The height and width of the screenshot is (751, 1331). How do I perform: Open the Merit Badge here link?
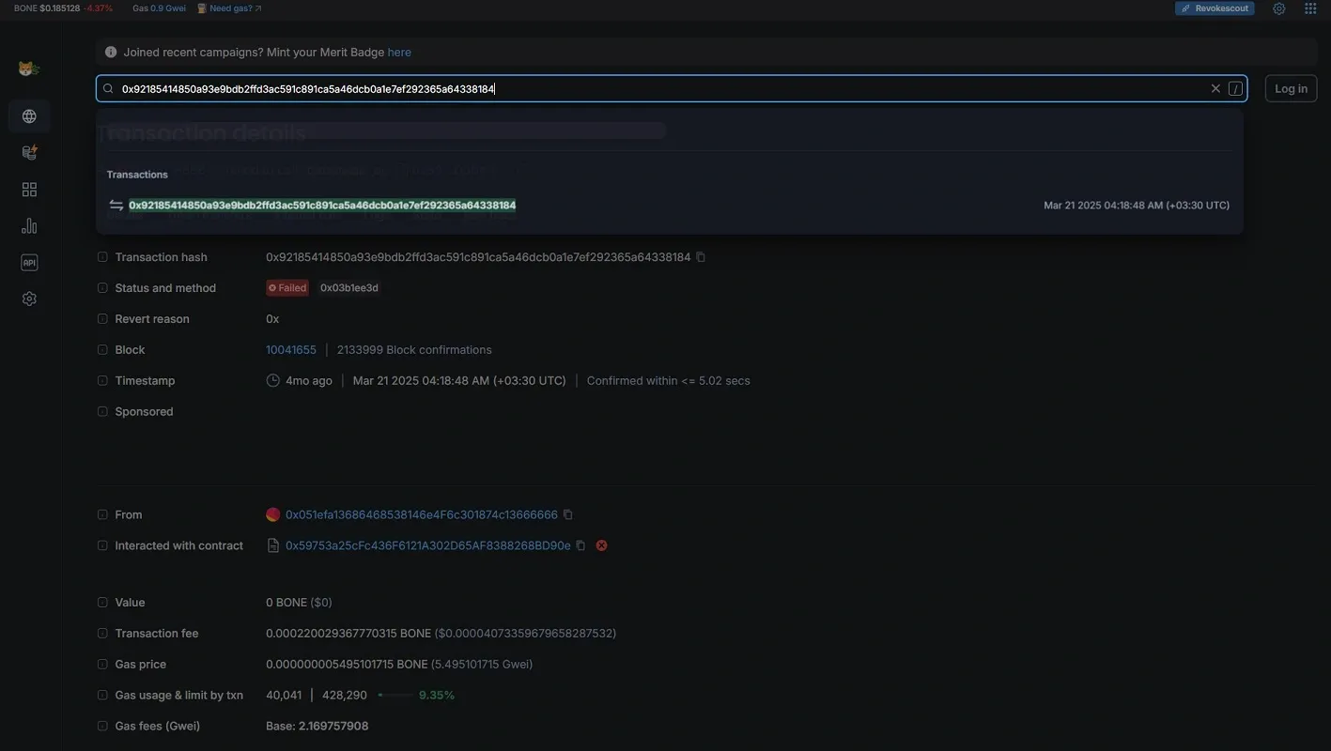pos(399,53)
